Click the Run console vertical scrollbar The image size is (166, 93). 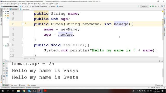click(x=163, y=73)
